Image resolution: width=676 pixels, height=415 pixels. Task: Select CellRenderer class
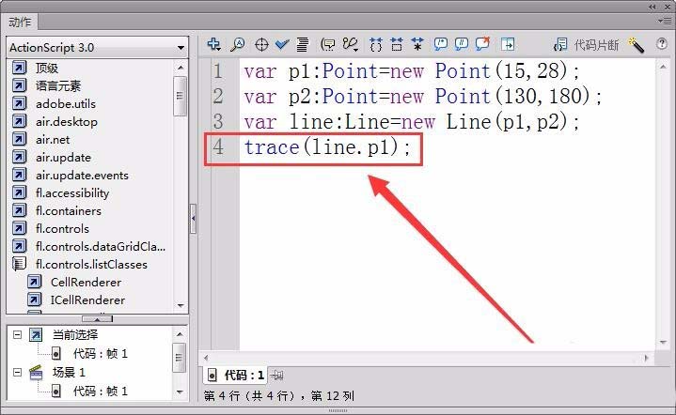(x=86, y=283)
